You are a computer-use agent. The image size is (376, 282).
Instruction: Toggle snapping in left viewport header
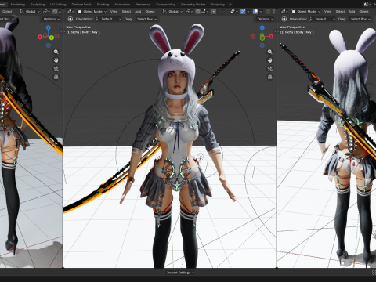(x=55, y=12)
